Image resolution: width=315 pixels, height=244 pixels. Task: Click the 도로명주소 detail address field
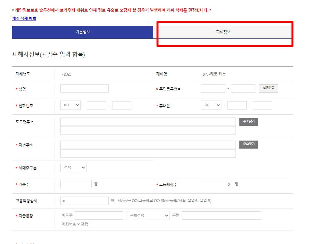(148, 130)
